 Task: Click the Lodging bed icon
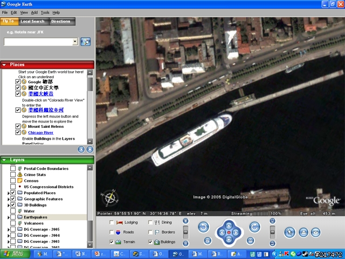coord(120,222)
